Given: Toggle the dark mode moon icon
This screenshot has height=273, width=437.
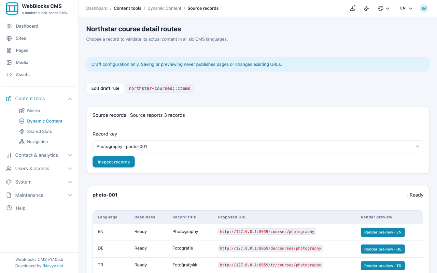Looking at the screenshot, I should coord(367,8).
